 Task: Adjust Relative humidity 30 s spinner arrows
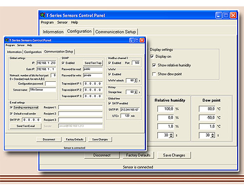[171, 135]
